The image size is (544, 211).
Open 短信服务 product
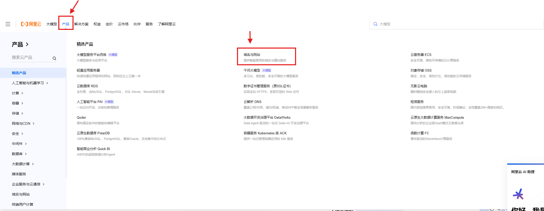[x=417, y=102]
